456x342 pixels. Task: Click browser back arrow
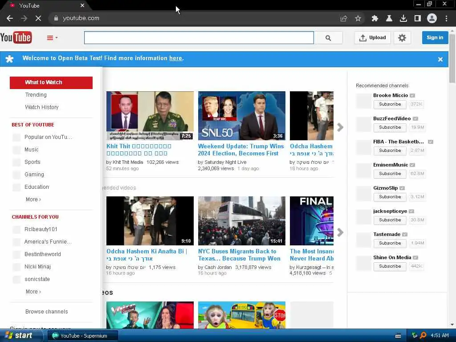10,18
